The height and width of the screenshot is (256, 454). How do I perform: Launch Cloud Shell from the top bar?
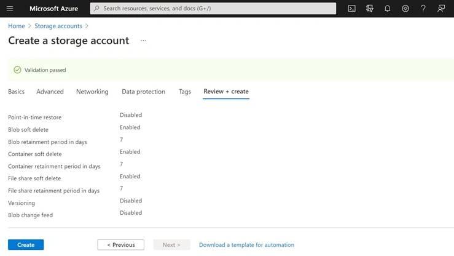(x=351, y=9)
